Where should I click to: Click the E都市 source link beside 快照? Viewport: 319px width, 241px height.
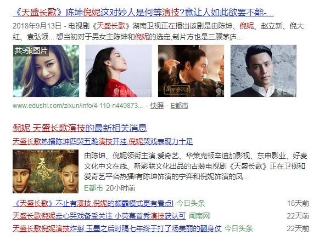click(179, 106)
